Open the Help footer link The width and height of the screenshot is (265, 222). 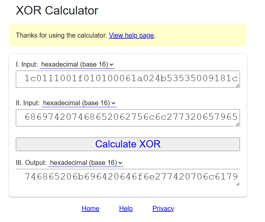(x=126, y=208)
